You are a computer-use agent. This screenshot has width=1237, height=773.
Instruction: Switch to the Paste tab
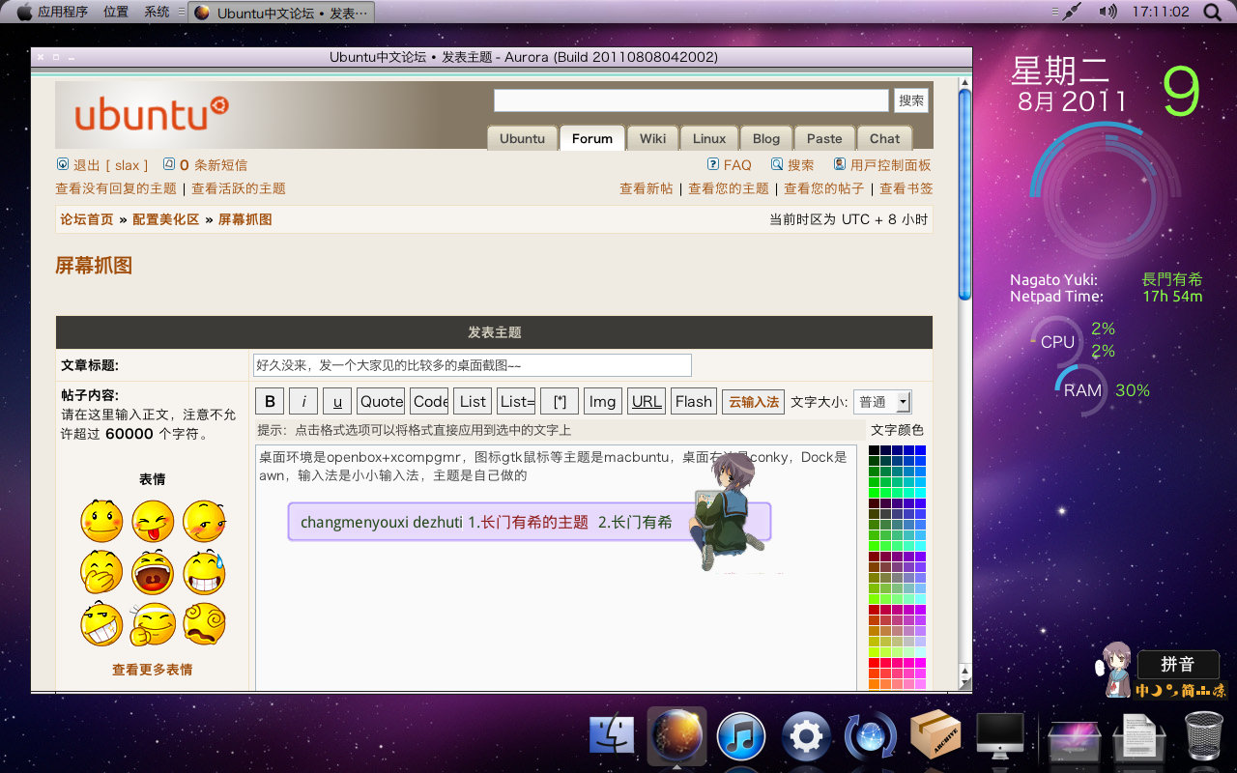(824, 138)
